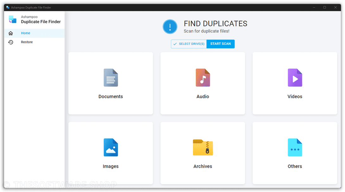The image size is (345, 192).
Task: Close the Duplicate File Finder window
Action: tap(335, 8)
